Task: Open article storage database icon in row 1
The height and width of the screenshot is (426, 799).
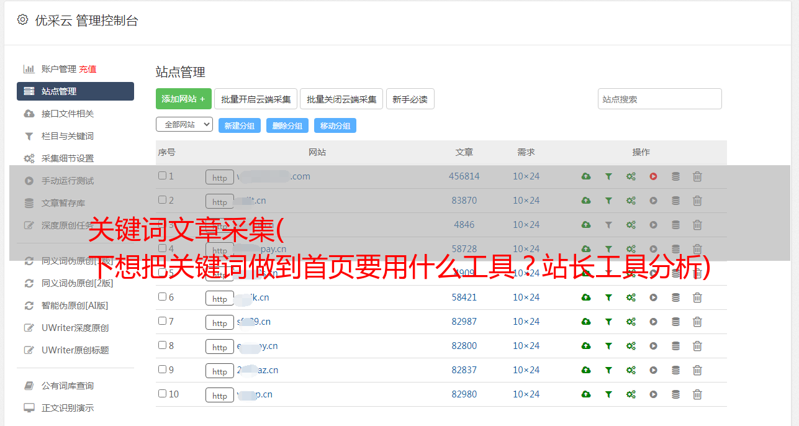Action: 675,176
